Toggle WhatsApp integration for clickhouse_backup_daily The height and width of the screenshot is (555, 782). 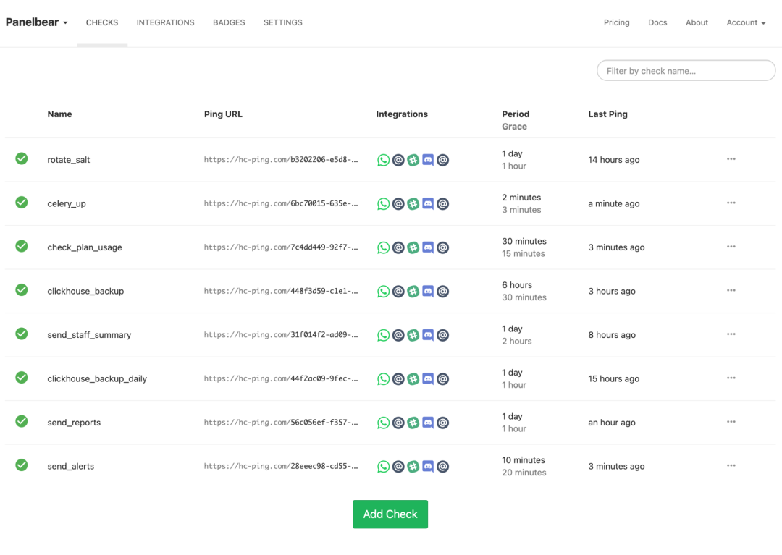(x=383, y=379)
